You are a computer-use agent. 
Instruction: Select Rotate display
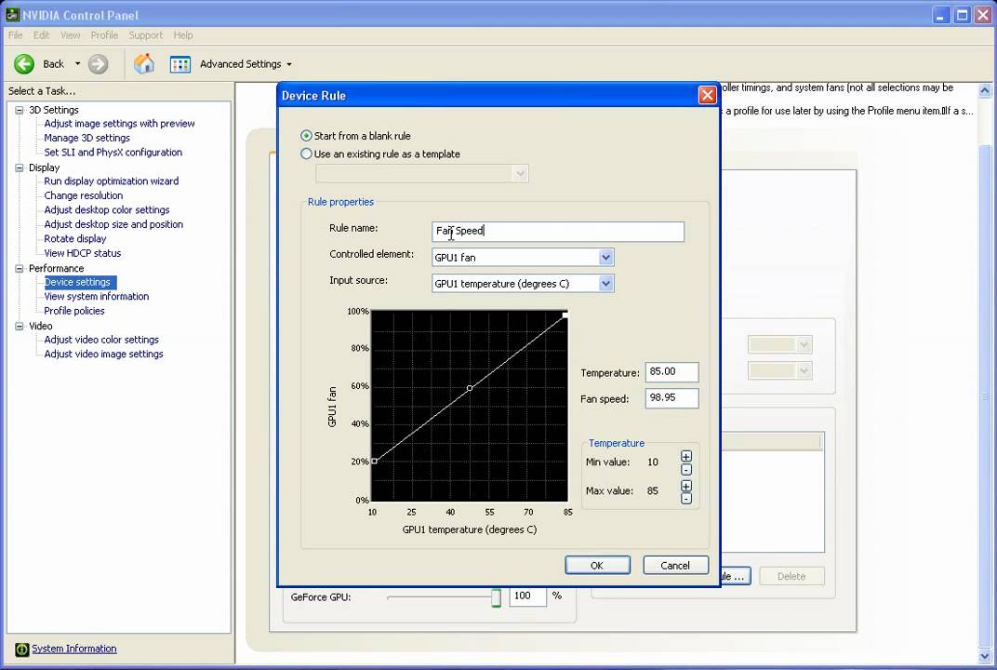pos(75,238)
